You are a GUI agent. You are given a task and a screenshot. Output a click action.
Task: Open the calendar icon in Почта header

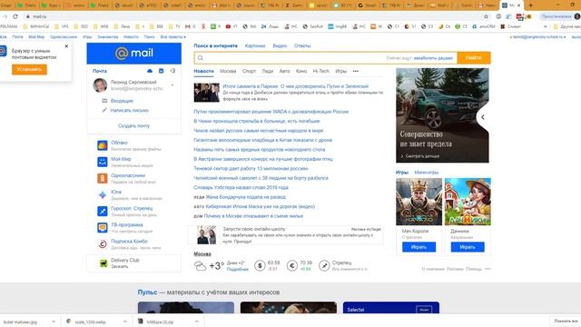[x=162, y=71]
